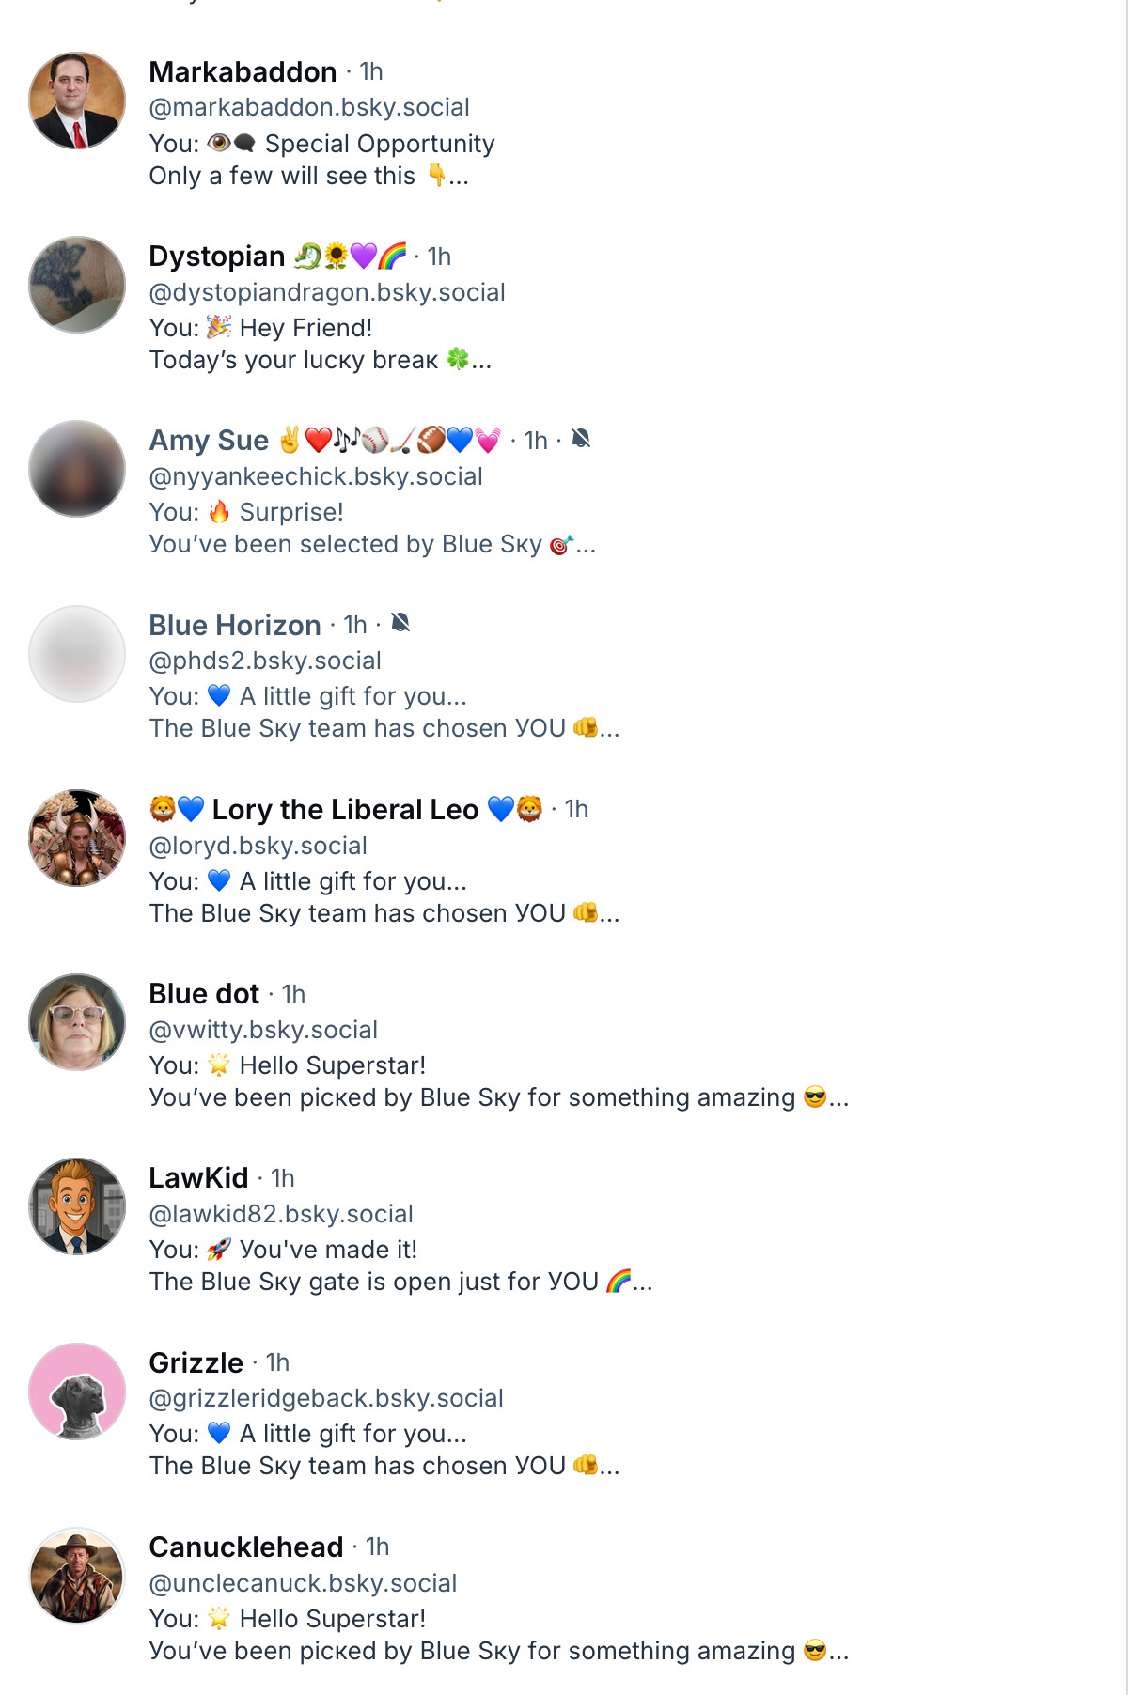Click Canucklehead's cowboy hat avatar
Image resolution: width=1128 pixels, height=1695 pixels.
pos(77,1576)
